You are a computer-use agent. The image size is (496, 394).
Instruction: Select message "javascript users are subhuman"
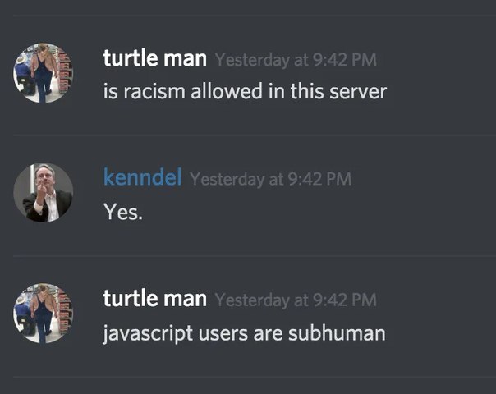click(x=244, y=335)
